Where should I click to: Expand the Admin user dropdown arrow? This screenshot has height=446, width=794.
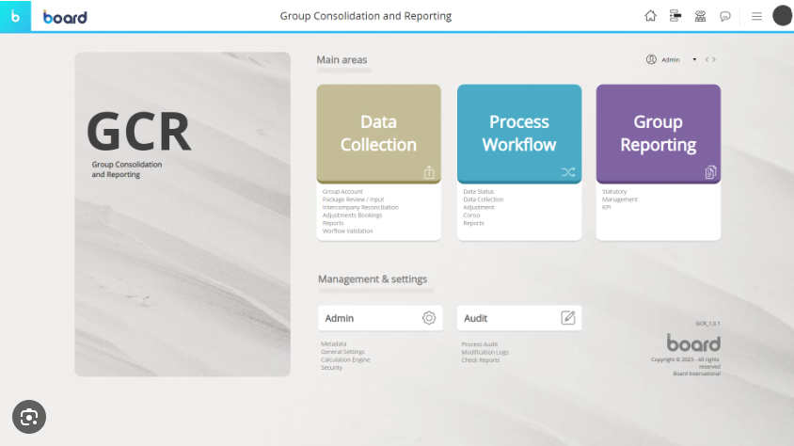point(694,59)
